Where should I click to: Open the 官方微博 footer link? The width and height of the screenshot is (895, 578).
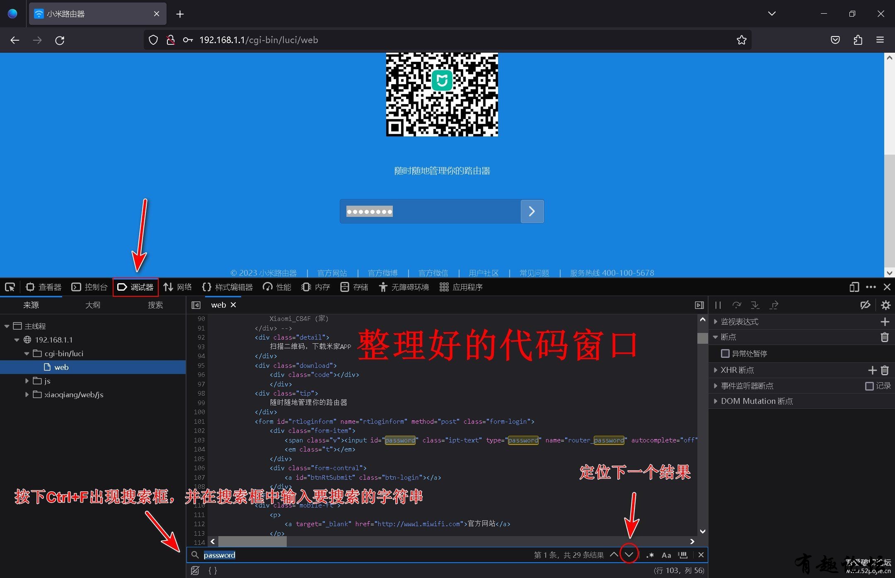(x=382, y=273)
